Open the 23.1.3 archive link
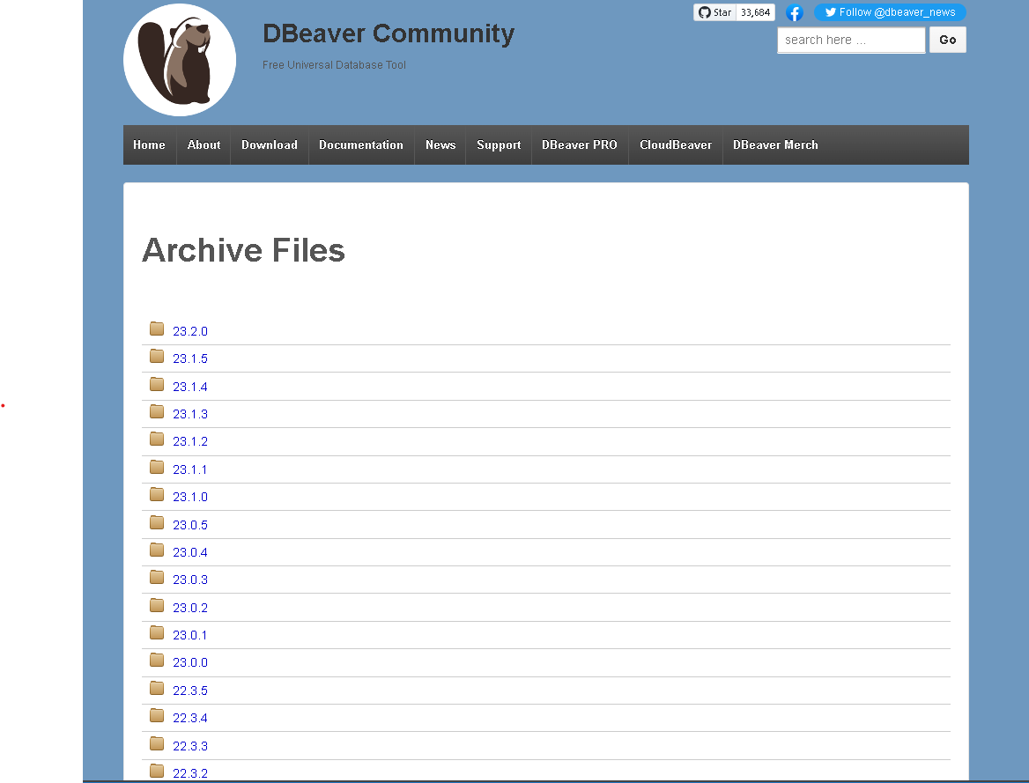The width and height of the screenshot is (1029, 783). pos(190,414)
